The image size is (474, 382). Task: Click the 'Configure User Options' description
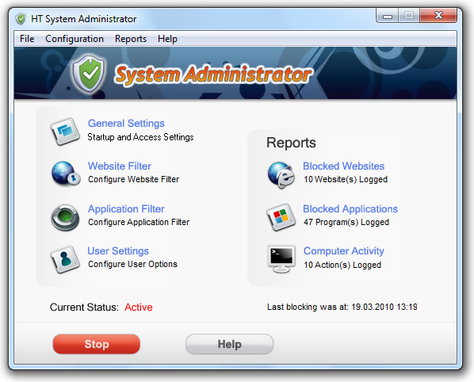click(132, 264)
